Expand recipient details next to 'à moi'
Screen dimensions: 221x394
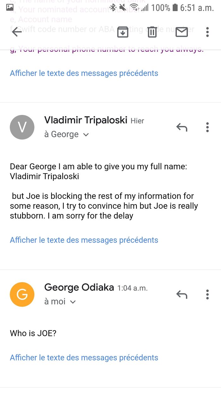tap(73, 302)
